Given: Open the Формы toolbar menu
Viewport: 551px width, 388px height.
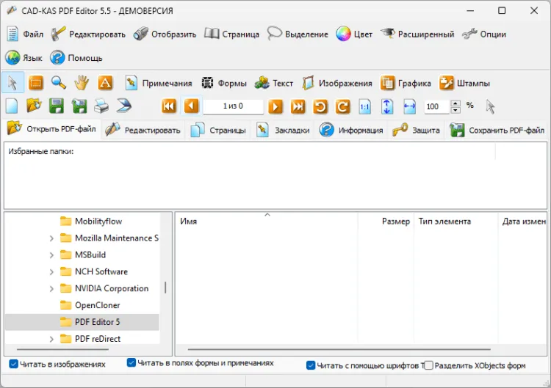Looking at the screenshot, I should 224,83.
